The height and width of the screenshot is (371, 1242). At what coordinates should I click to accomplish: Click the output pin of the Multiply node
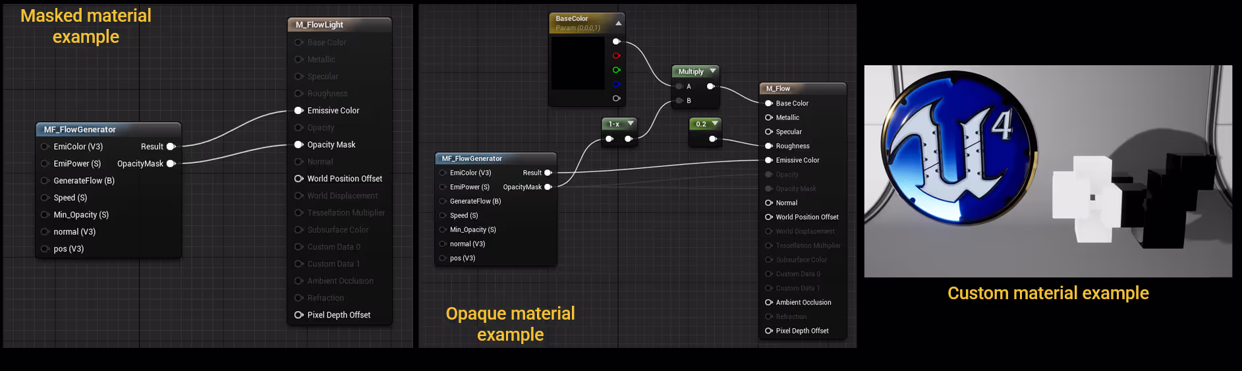coord(711,86)
